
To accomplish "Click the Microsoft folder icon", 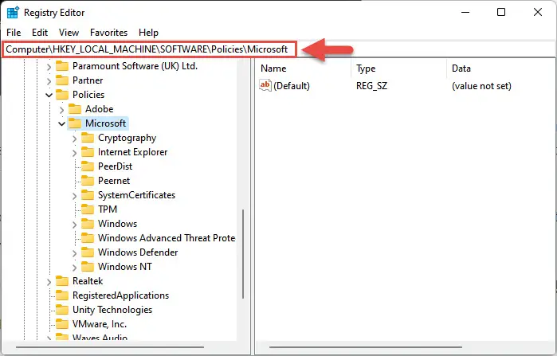I will (75, 123).
